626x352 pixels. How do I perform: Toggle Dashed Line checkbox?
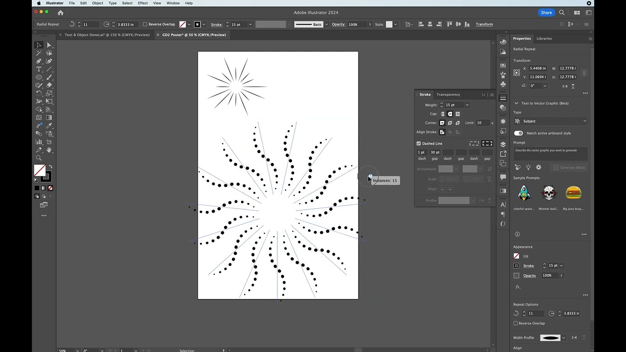419,143
